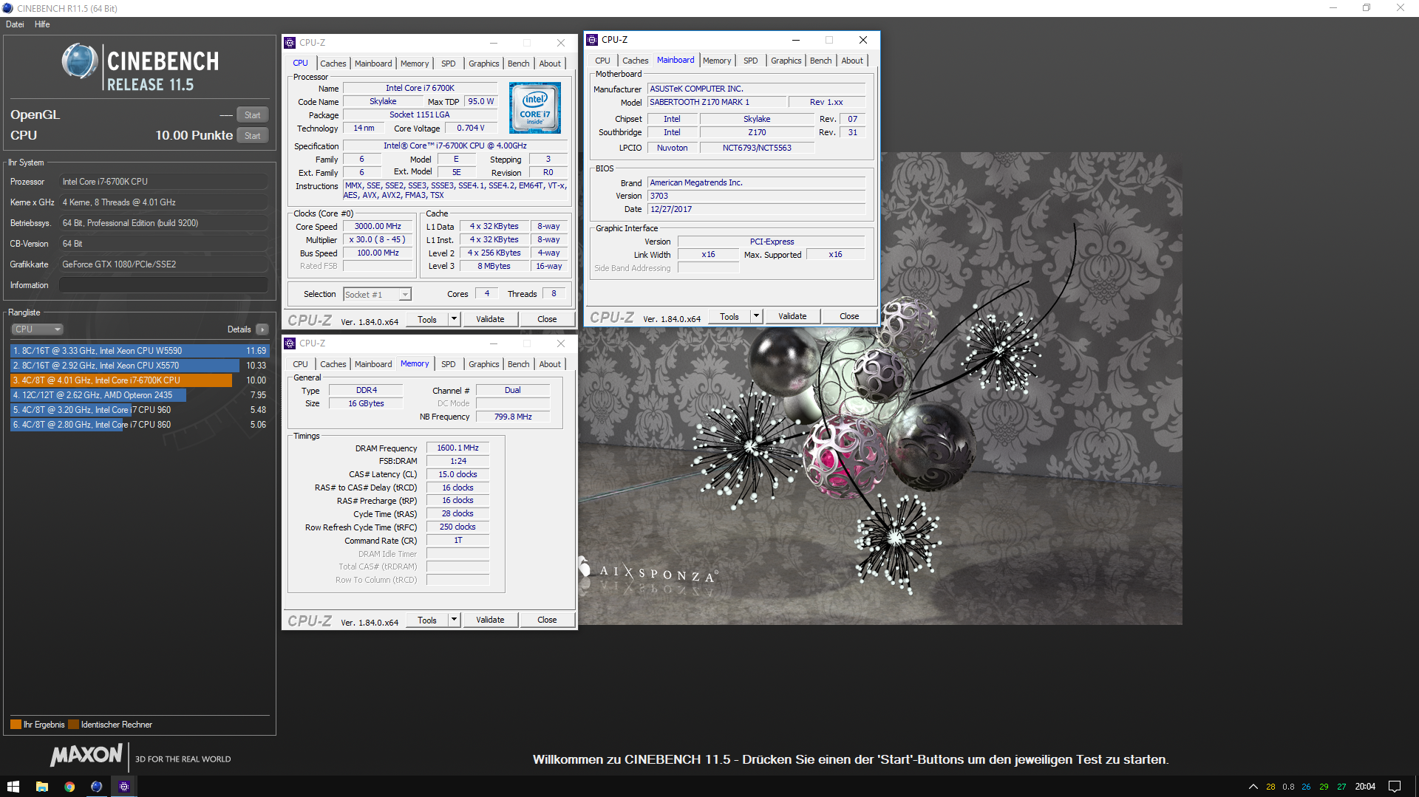This screenshot has width=1419, height=797.
Task: Show hidden system tray icons
Action: (1253, 787)
